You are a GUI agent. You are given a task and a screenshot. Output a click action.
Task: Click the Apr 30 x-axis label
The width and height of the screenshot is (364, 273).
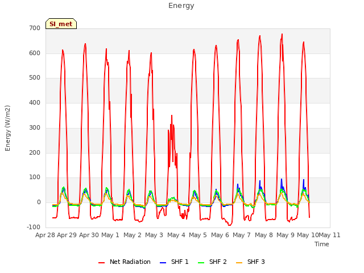point(89,235)
